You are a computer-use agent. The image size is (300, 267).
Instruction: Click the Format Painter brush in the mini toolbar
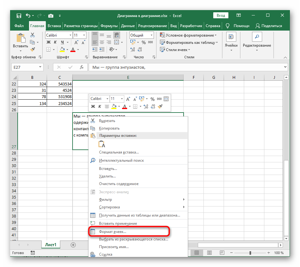point(160,107)
